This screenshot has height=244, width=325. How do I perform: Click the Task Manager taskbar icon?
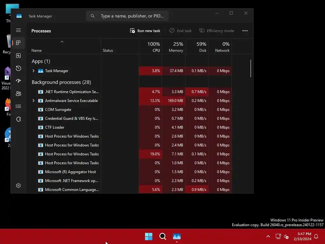click(x=177, y=236)
